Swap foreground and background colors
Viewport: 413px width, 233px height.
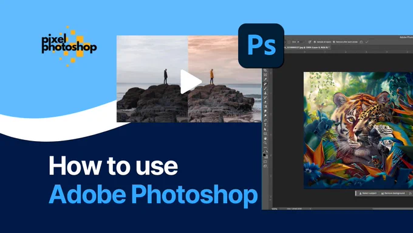[267, 151]
